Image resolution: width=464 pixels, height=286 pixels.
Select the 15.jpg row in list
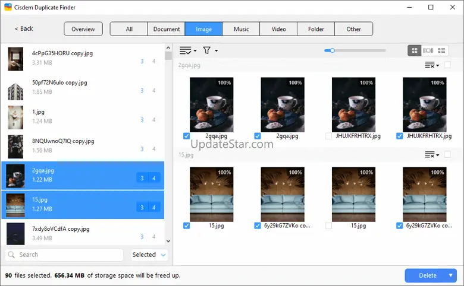click(x=83, y=205)
